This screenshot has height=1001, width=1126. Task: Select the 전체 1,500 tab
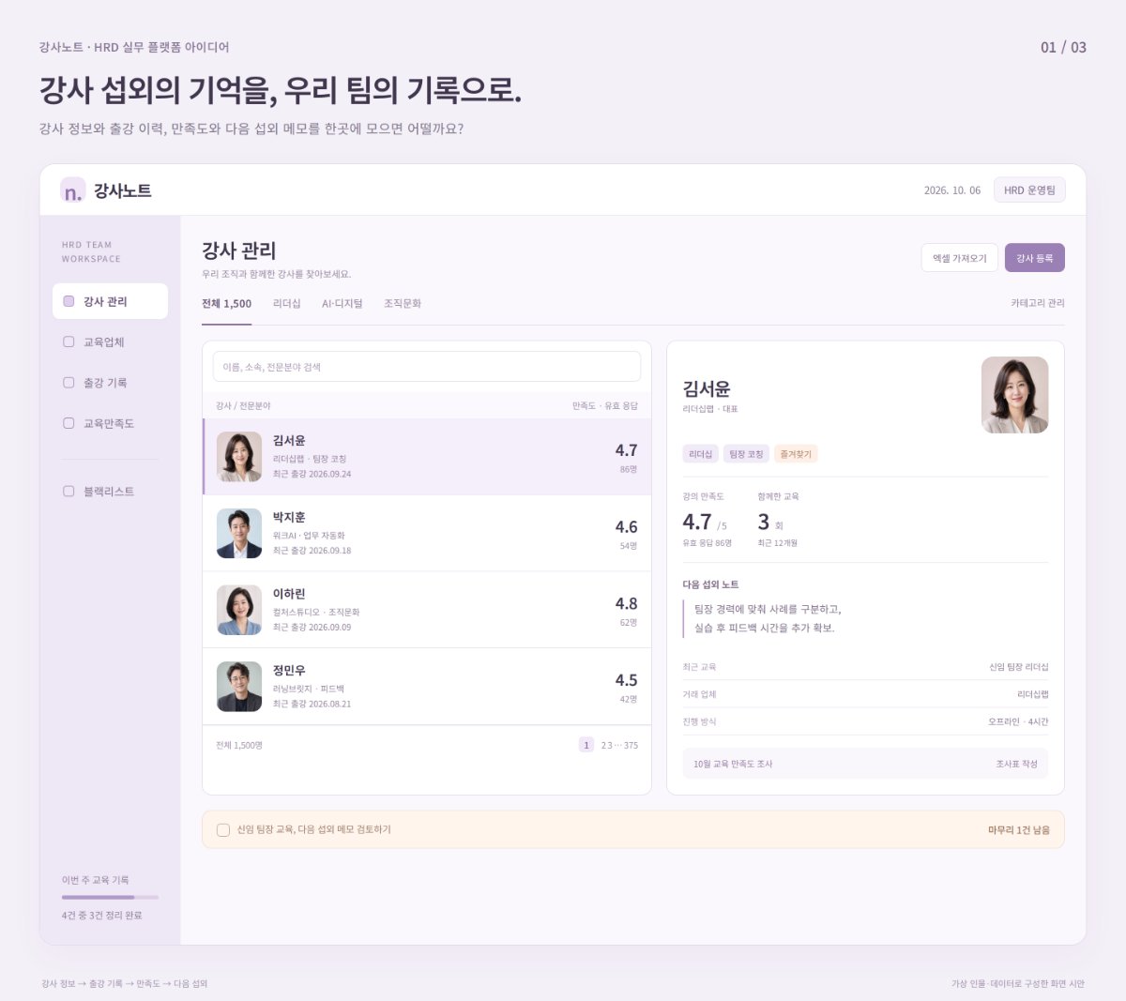point(226,304)
